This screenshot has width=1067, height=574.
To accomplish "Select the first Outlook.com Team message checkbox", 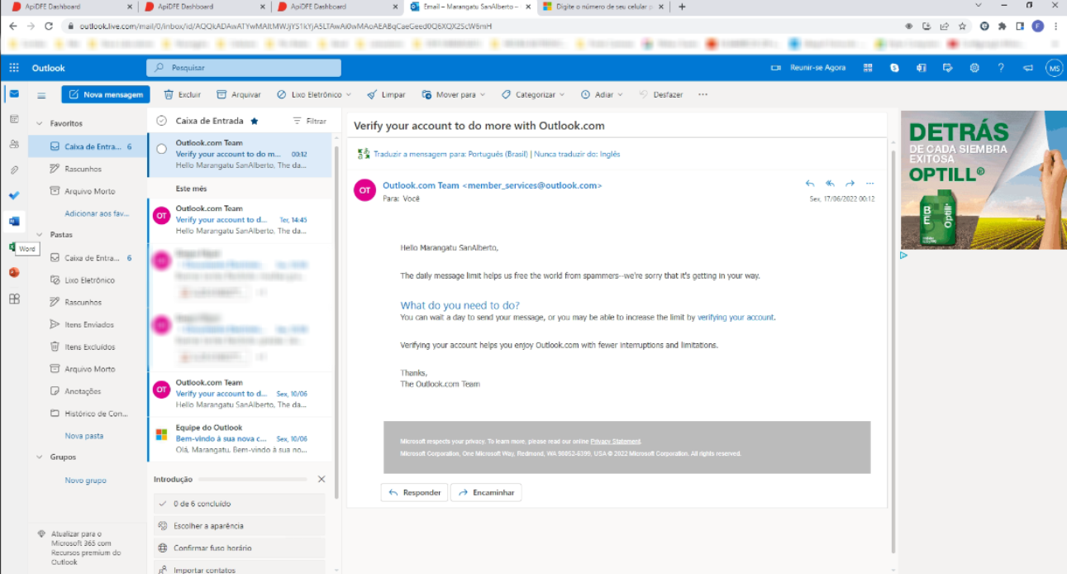I will (161, 149).
